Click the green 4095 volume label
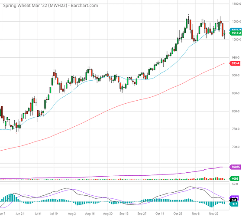 click(235, 179)
